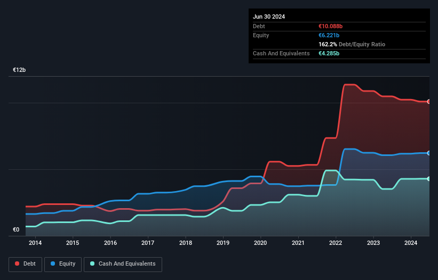This screenshot has width=438, height=280.
Task: Click the 2019 axis label
Action: tap(223, 243)
